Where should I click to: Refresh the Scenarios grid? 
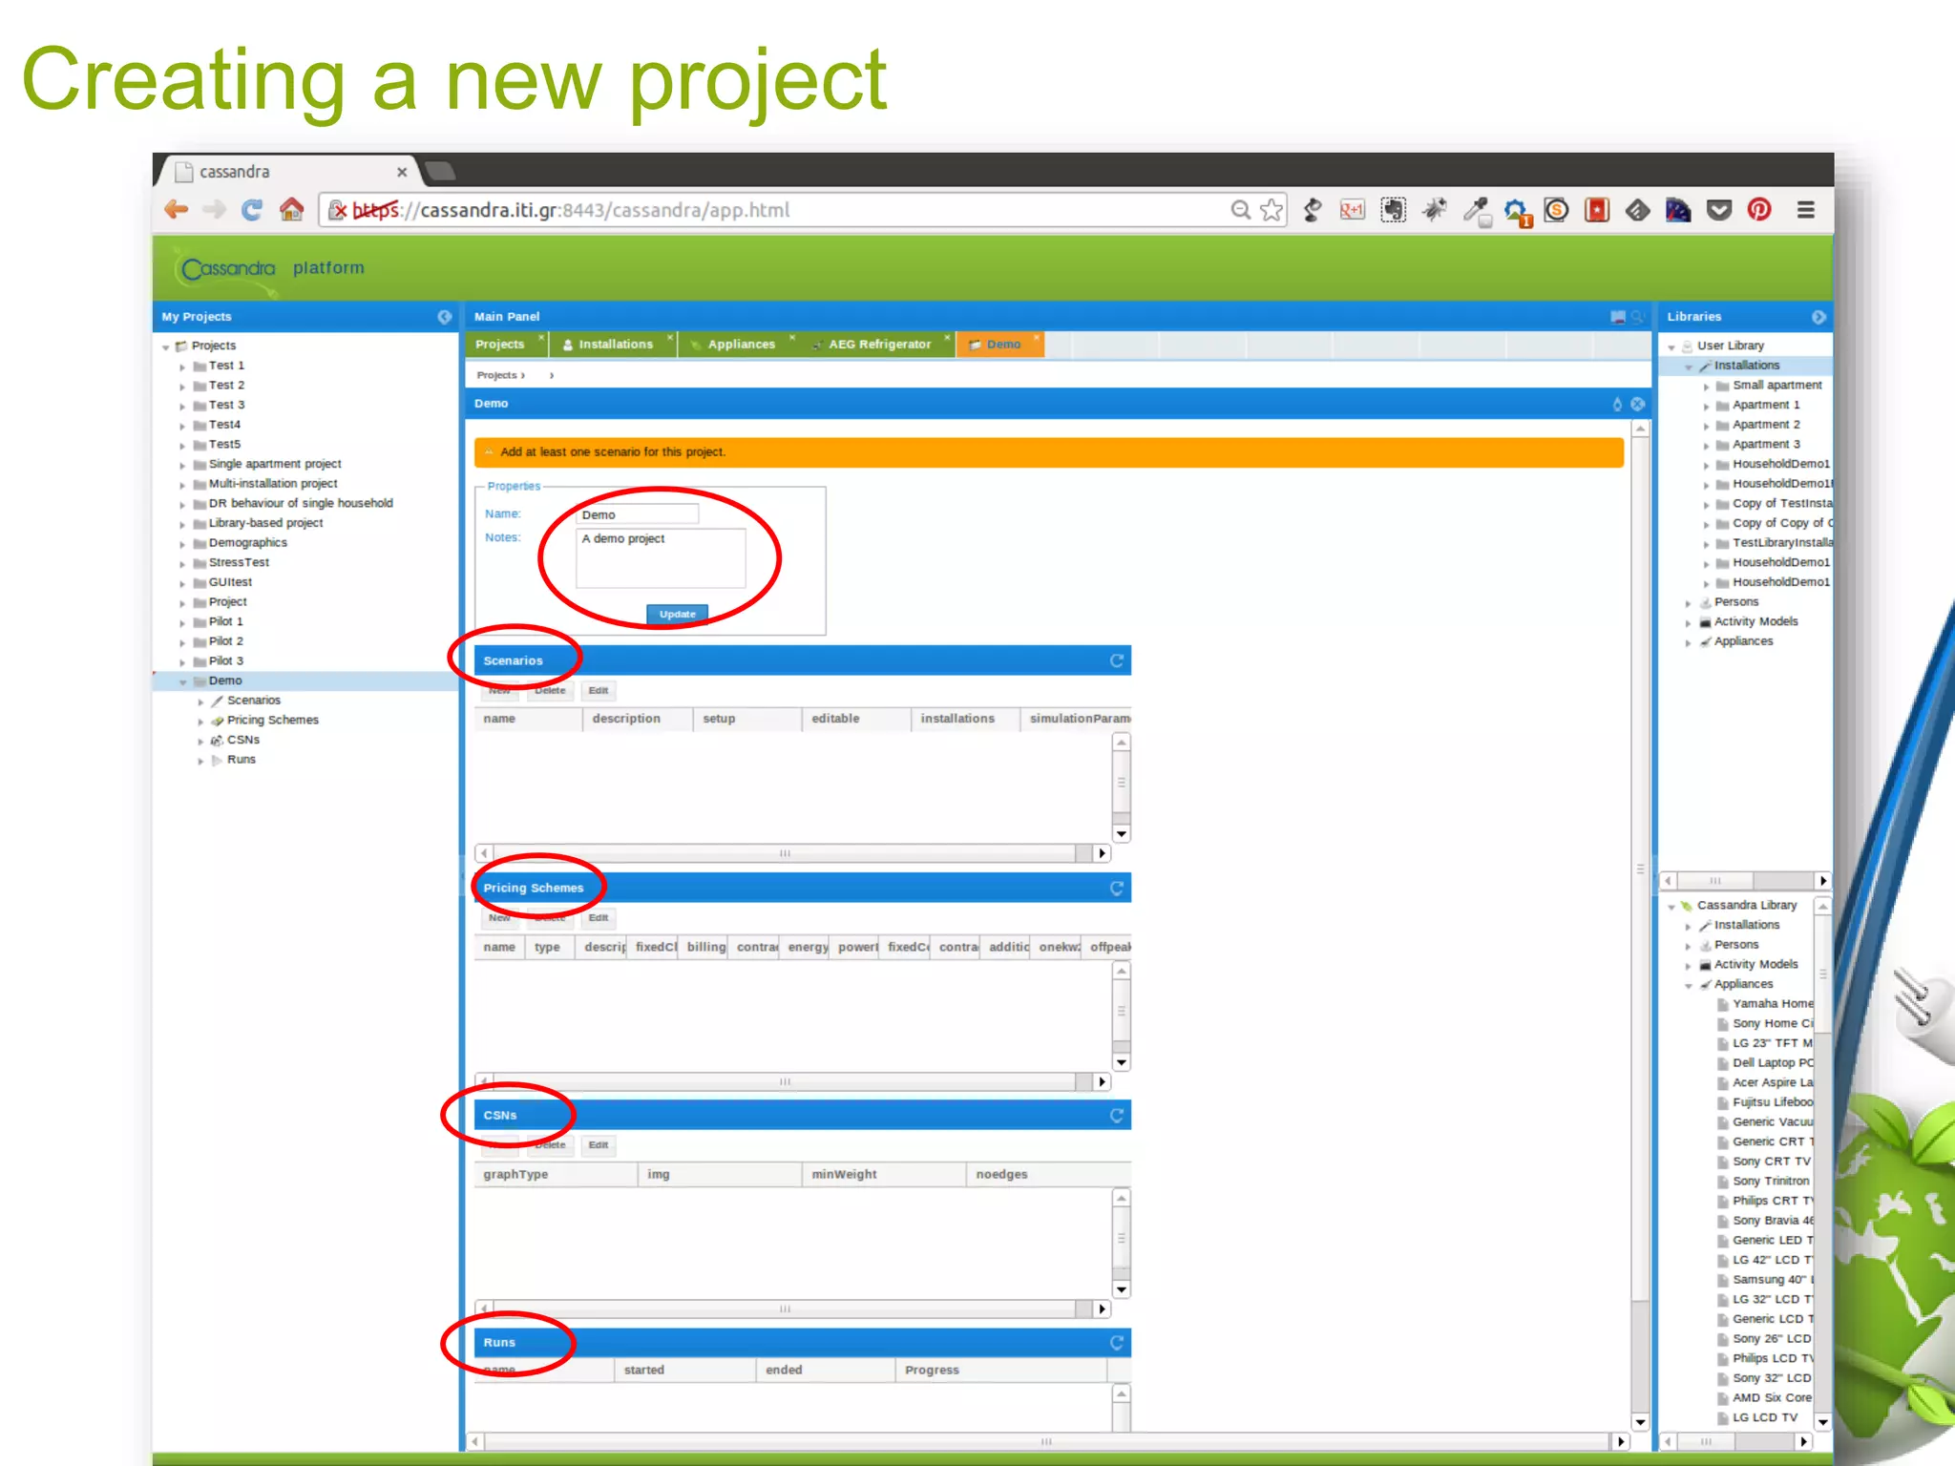1116,660
